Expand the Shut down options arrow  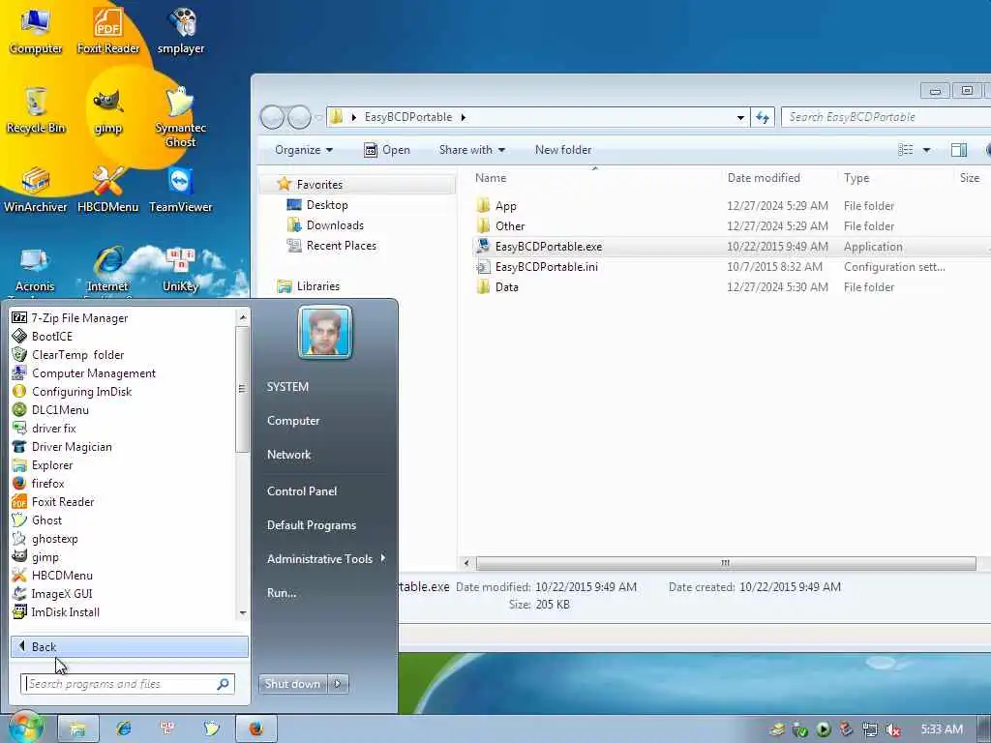tap(338, 684)
